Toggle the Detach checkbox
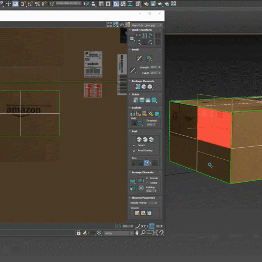 [x=134, y=145]
